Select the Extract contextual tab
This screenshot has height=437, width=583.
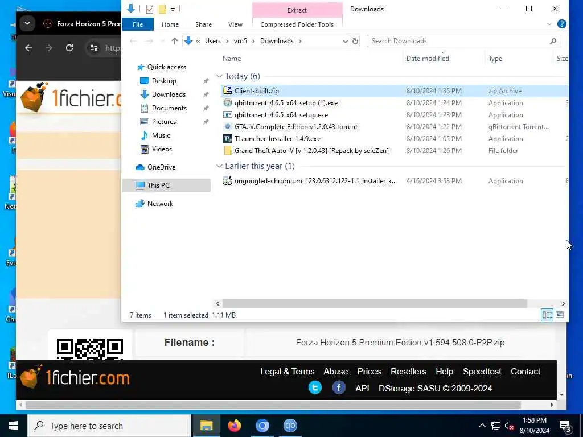[x=297, y=10]
